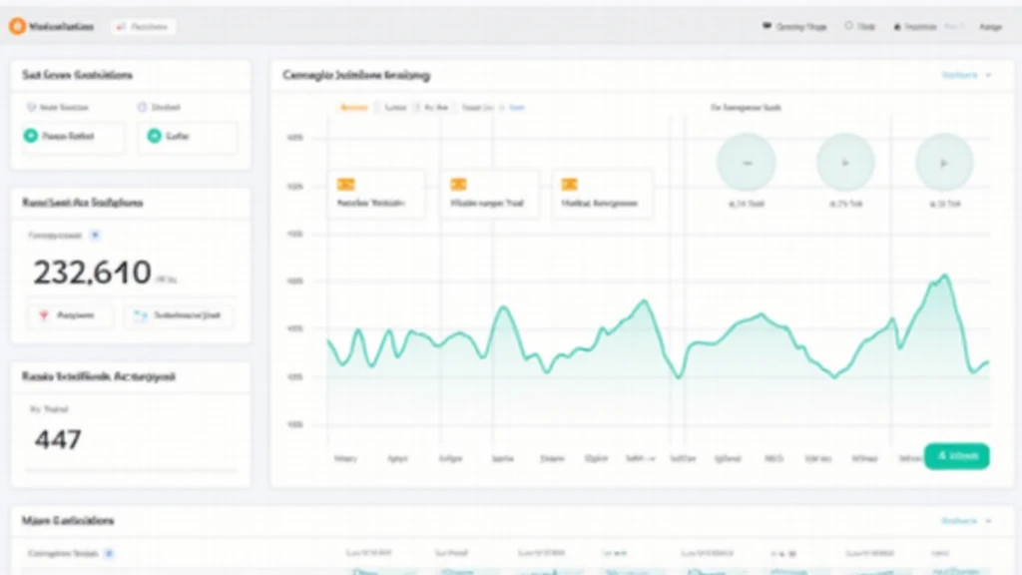Click the middle circular play gauge
This screenshot has width=1022, height=575.
(845, 162)
